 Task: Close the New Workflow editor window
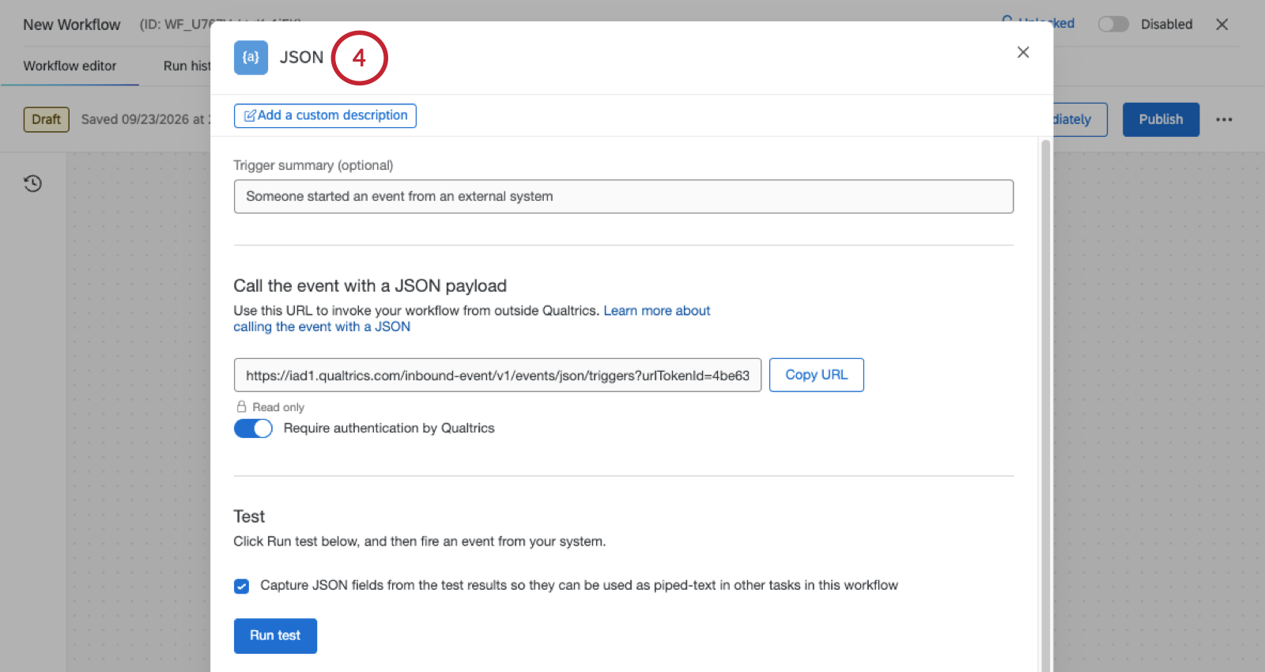pos(1222,25)
